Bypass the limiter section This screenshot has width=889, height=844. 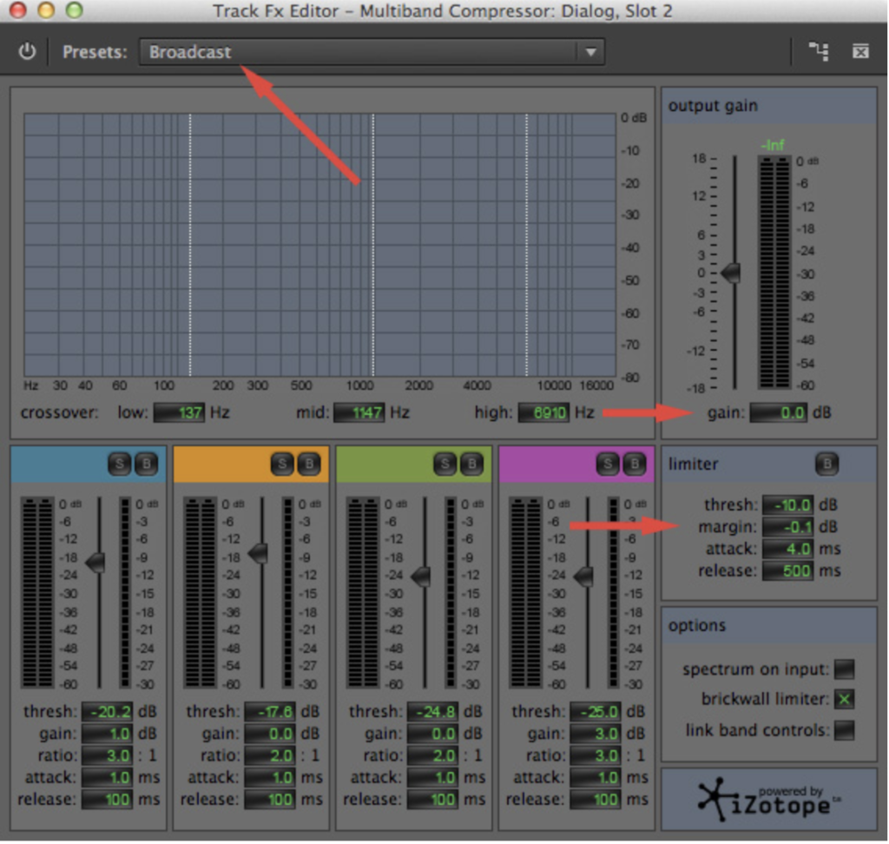click(x=826, y=464)
